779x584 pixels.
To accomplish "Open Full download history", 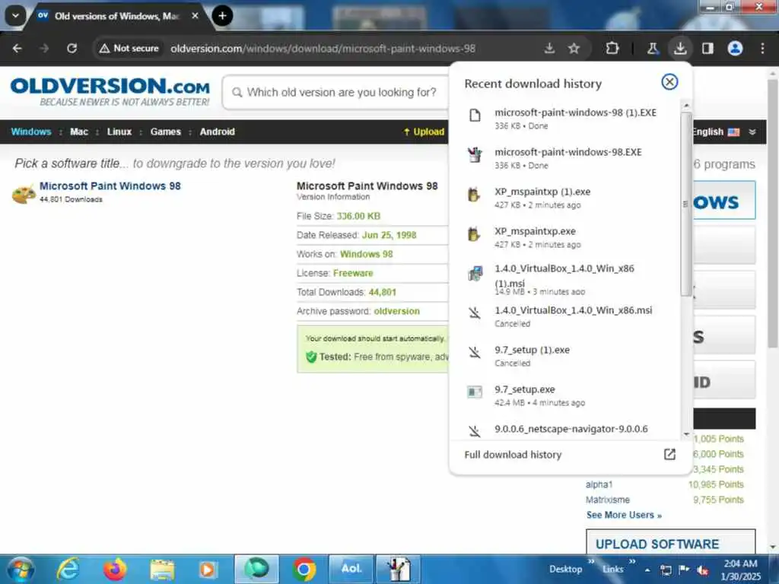I will tap(571, 455).
